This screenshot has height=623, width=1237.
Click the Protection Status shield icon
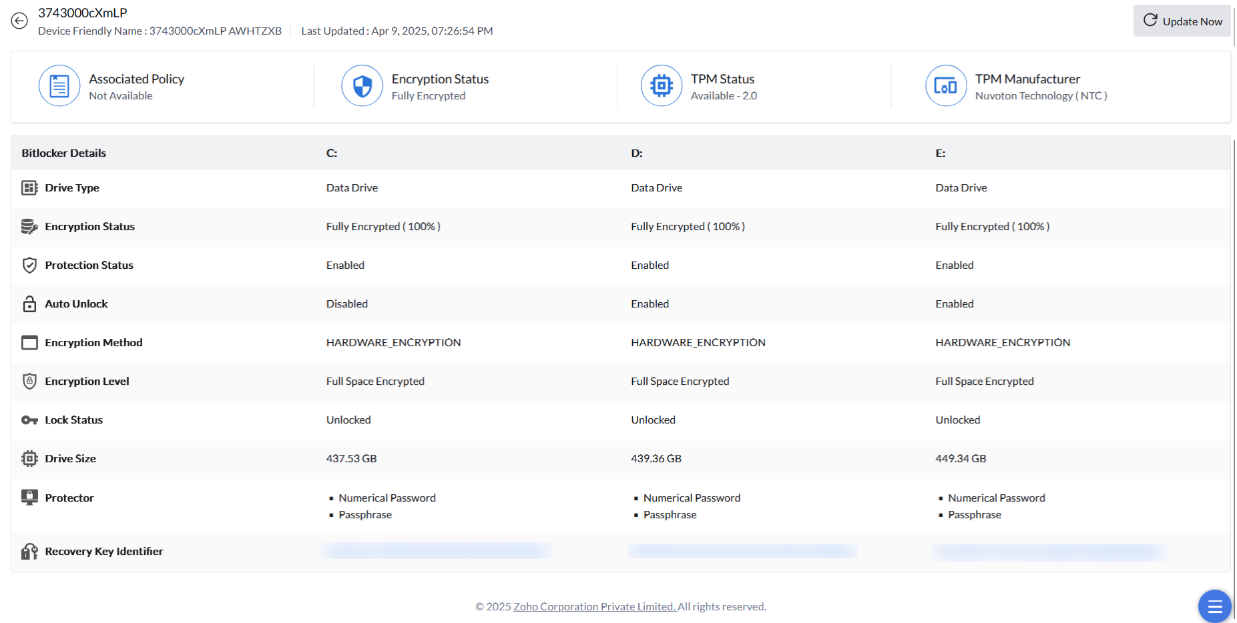click(x=29, y=265)
